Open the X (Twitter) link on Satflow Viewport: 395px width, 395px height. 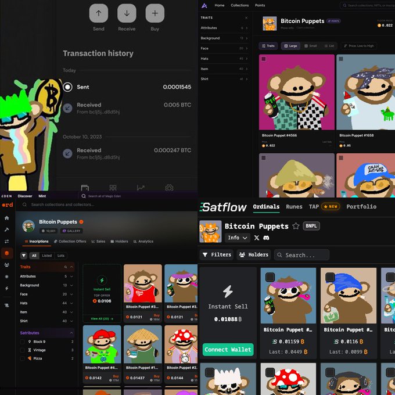click(x=257, y=238)
